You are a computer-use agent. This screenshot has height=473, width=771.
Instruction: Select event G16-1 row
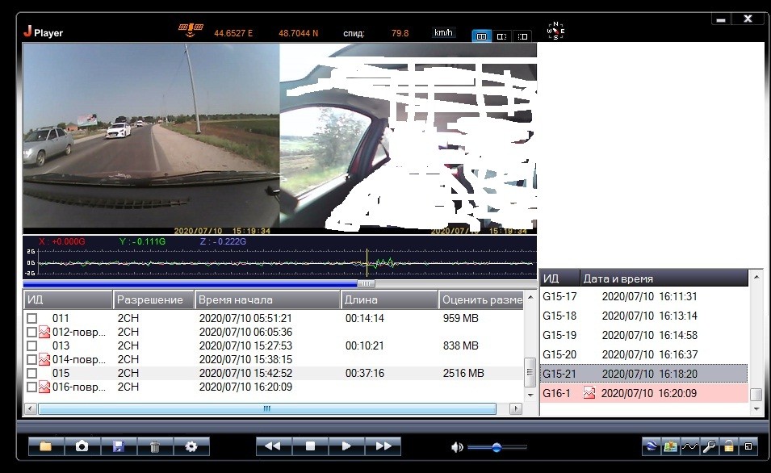pyautogui.click(x=643, y=393)
